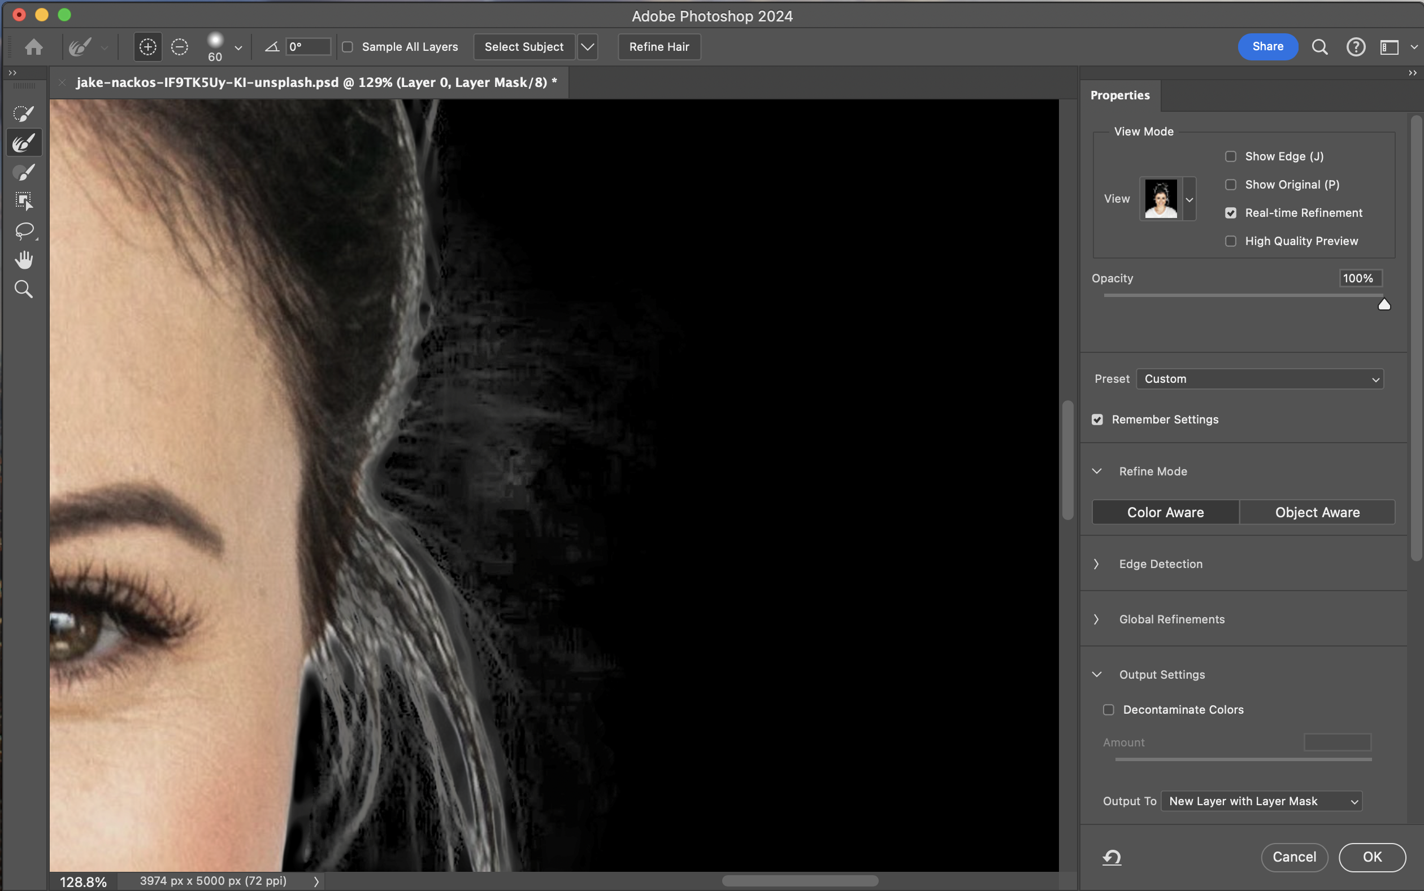Select the Quick Selection tool

pyautogui.click(x=24, y=113)
